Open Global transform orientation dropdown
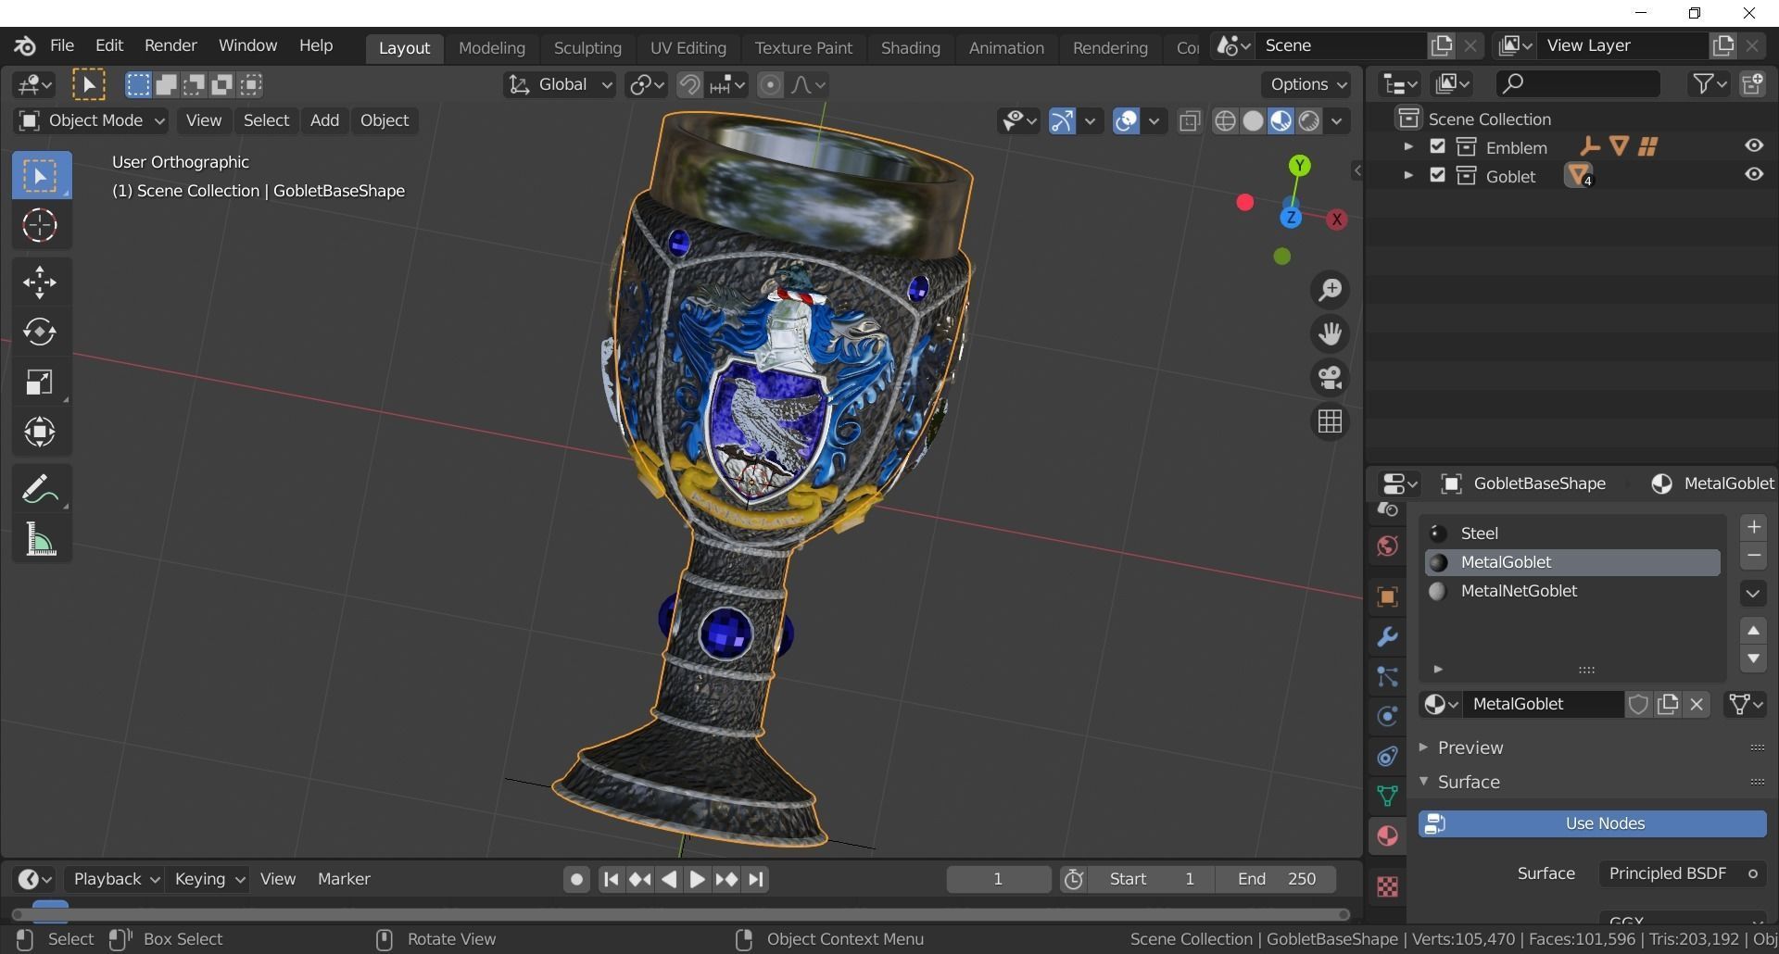This screenshot has height=954, width=1779. pyautogui.click(x=560, y=85)
